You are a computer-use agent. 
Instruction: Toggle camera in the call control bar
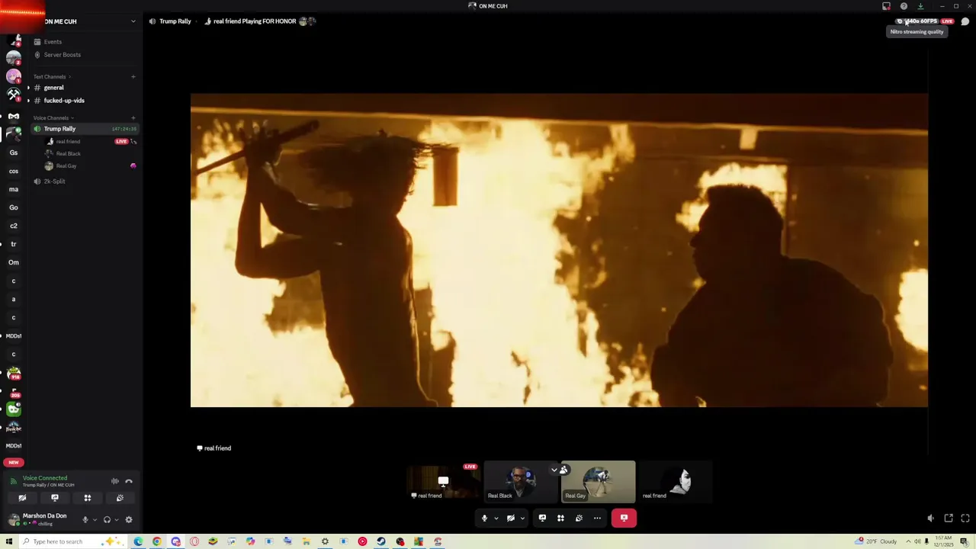coord(511,518)
